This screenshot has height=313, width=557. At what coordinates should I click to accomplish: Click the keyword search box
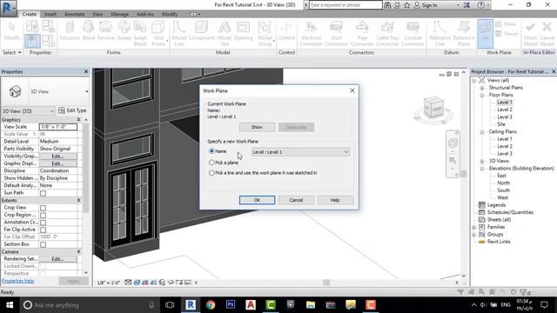click(346, 5)
